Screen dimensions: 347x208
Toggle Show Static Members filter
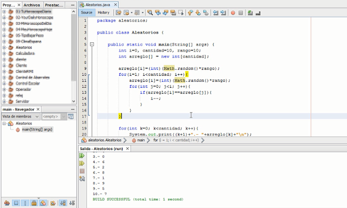pyautogui.click(x=25, y=203)
